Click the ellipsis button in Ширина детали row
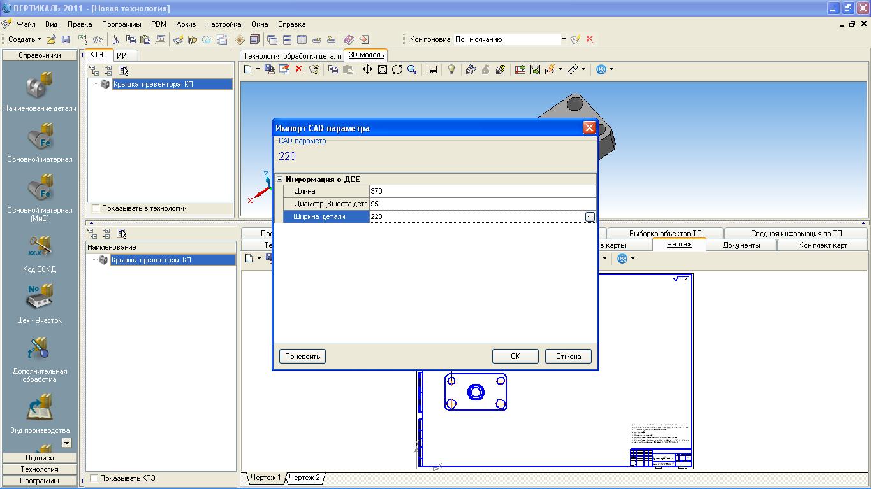The image size is (871, 489). (x=590, y=216)
